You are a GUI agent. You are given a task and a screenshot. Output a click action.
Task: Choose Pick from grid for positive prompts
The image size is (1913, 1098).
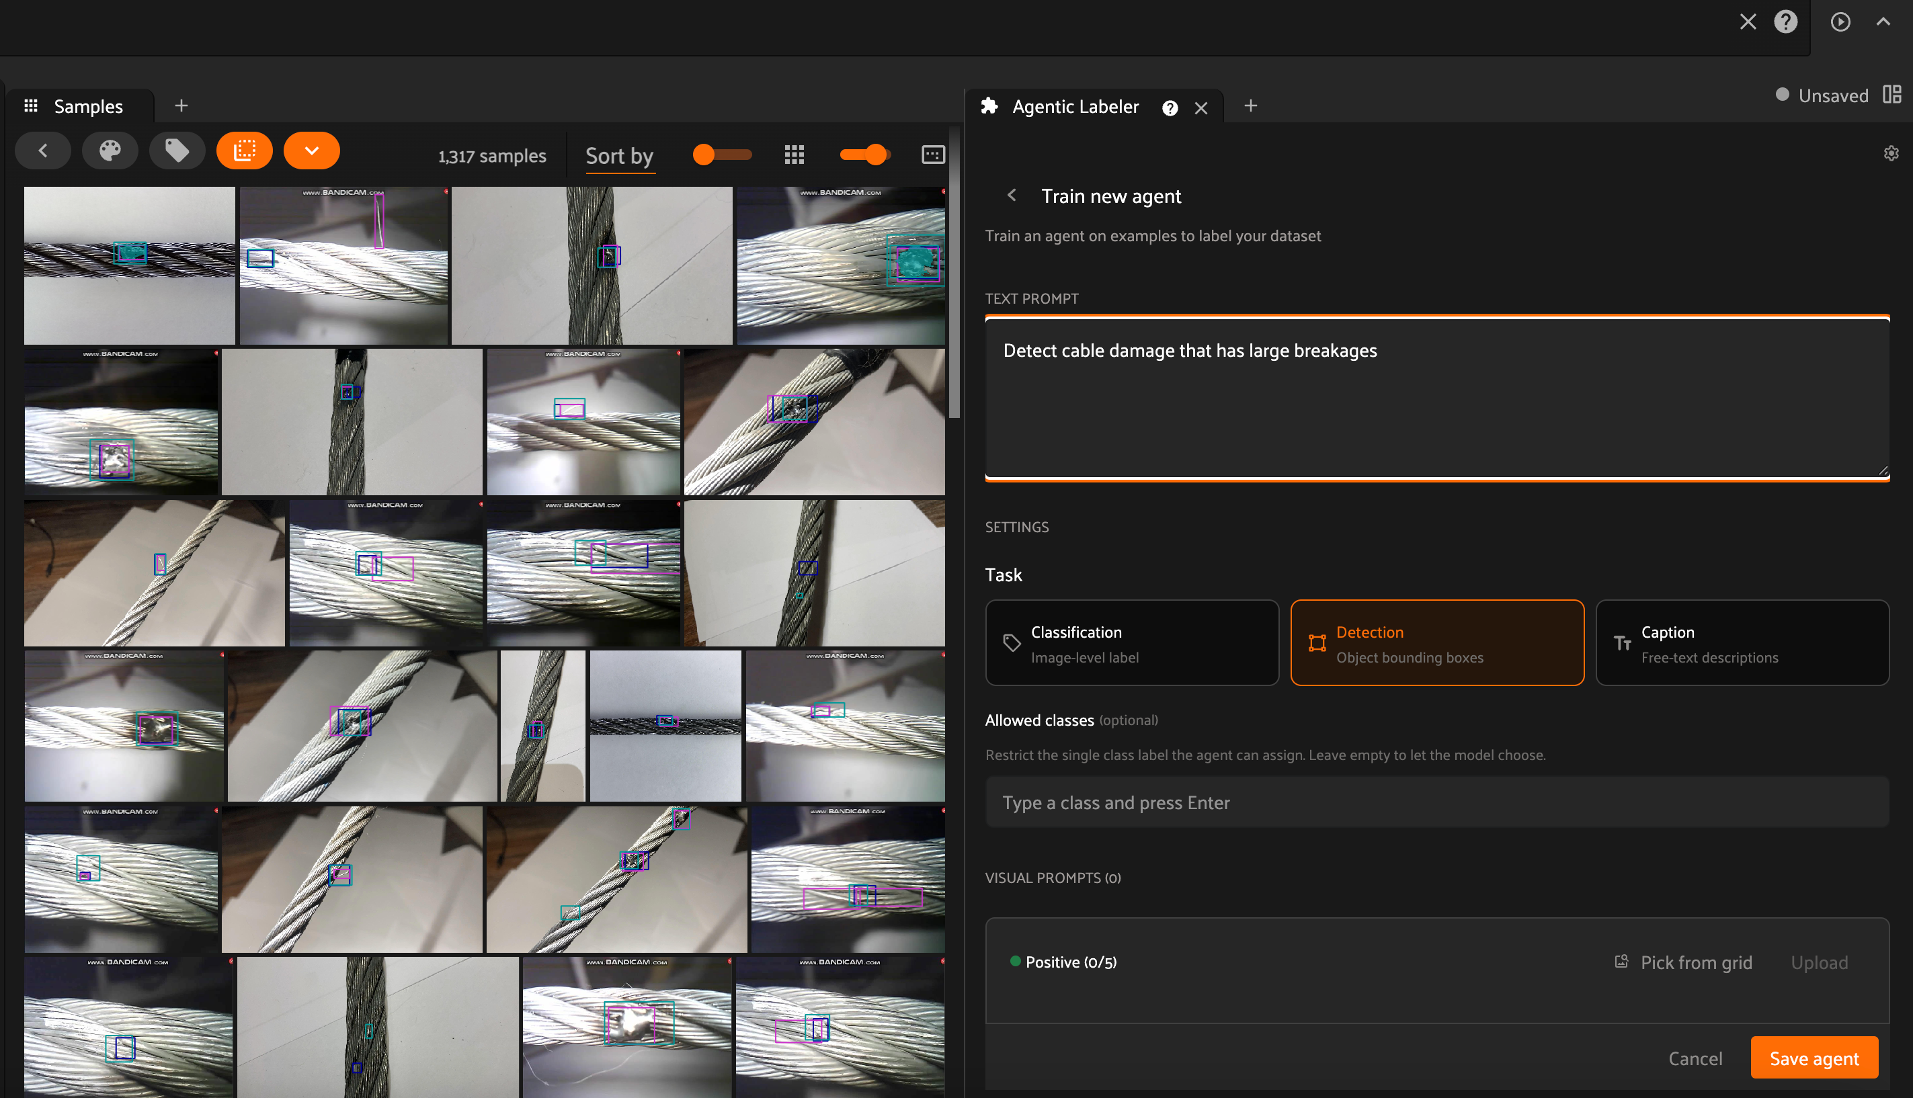coord(1682,962)
